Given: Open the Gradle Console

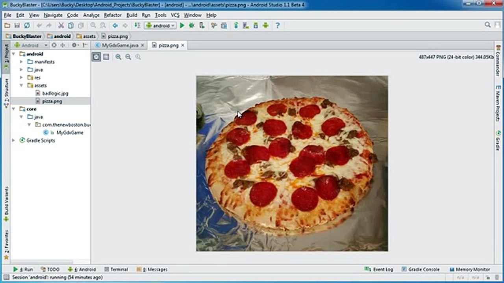Looking at the screenshot, I should tap(421, 269).
